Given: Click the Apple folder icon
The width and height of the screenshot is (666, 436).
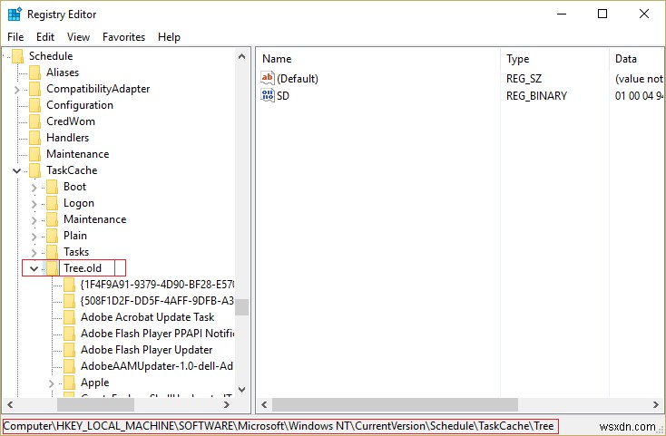Looking at the screenshot, I should (69, 383).
